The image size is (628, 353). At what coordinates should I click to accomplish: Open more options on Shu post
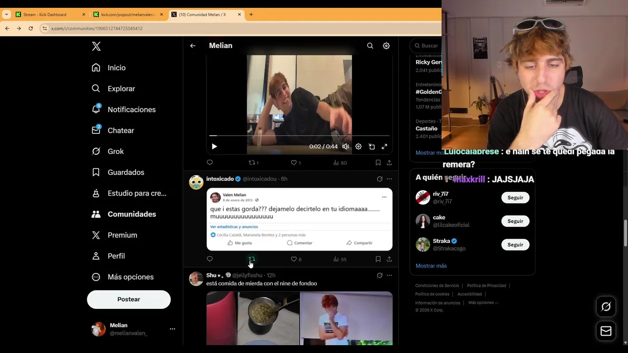click(389, 276)
